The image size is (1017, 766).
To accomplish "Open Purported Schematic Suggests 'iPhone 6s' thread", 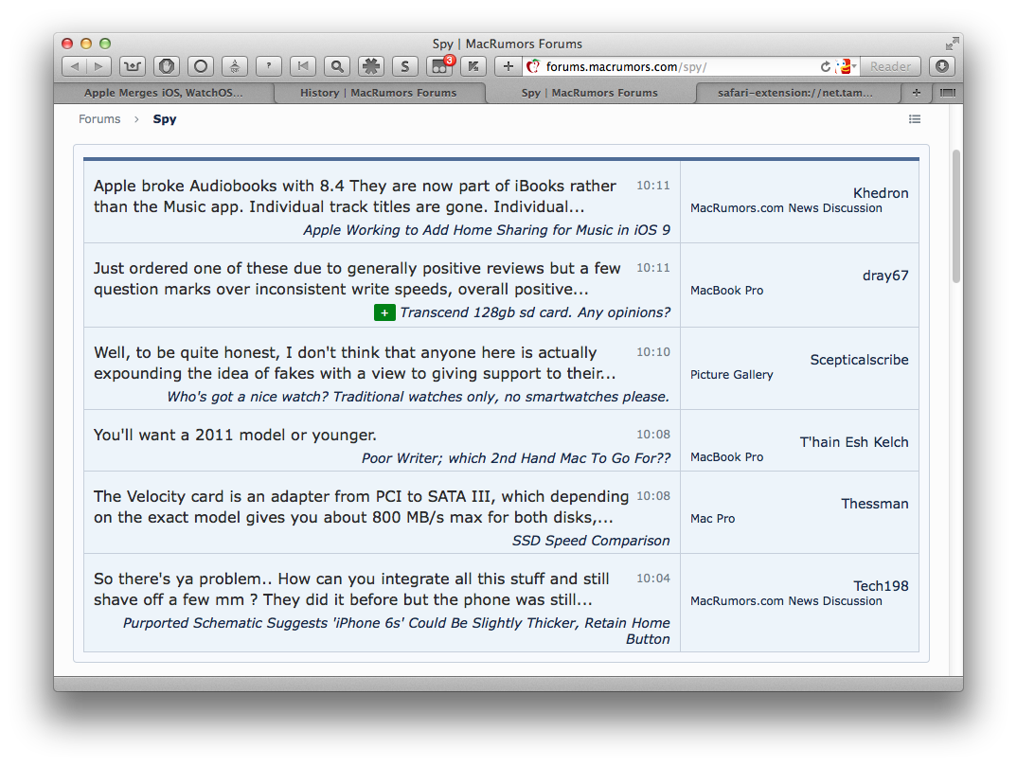I will point(397,632).
